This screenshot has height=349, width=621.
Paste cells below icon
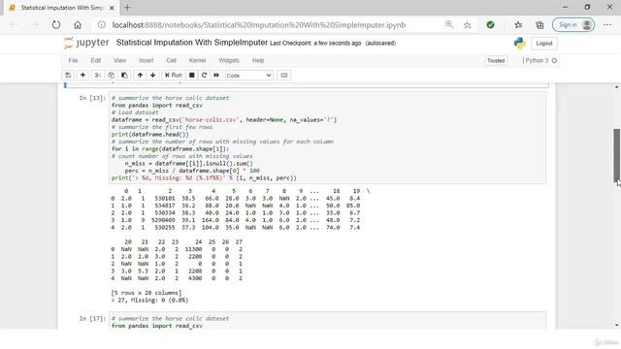pos(124,76)
